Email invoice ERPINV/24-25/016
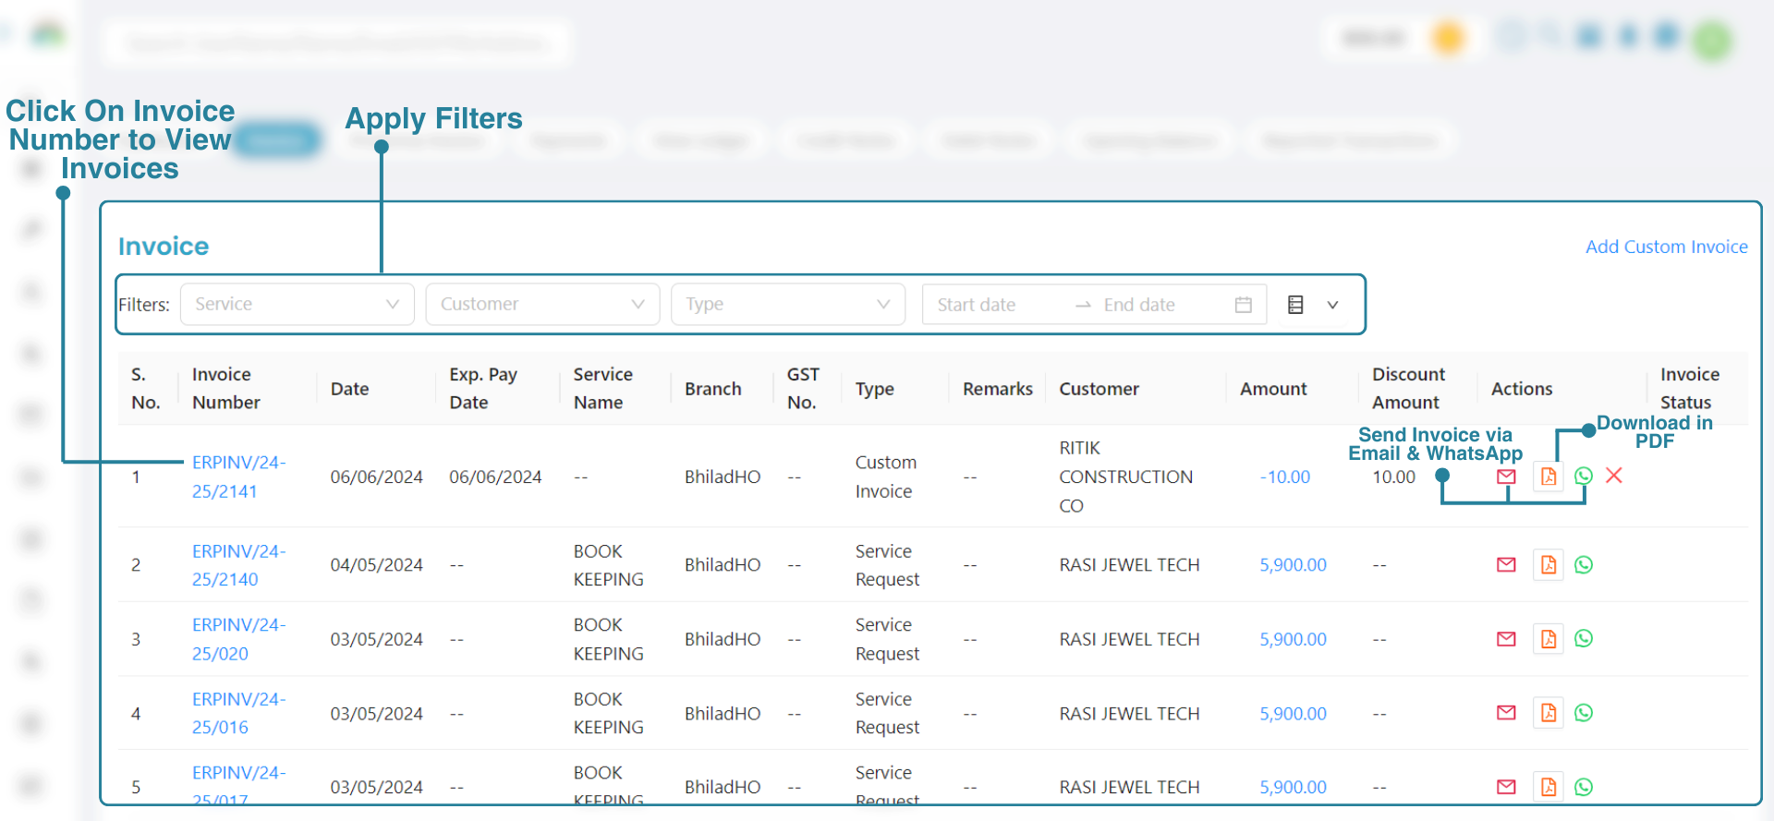 1506,712
